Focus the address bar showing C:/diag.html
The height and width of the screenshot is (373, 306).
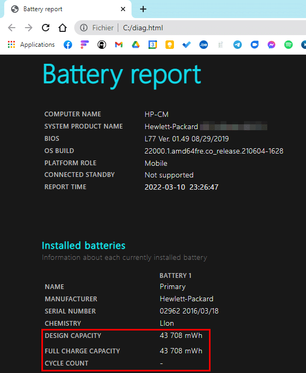click(x=190, y=28)
